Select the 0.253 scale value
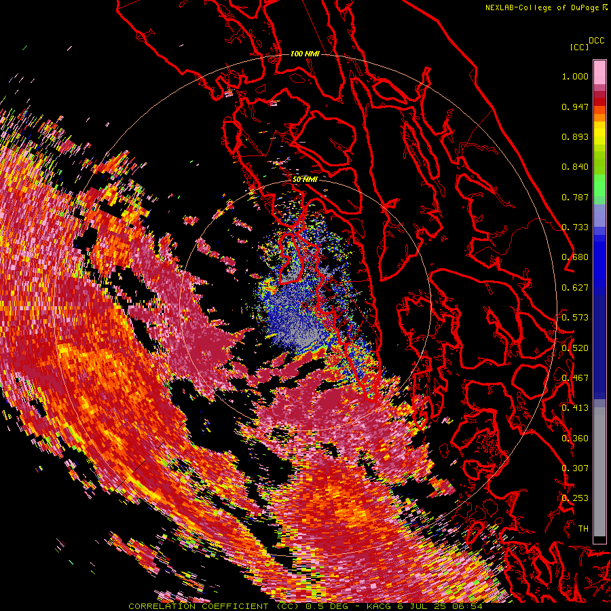The height and width of the screenshot is (611, 611). click(x=575, y=498)
